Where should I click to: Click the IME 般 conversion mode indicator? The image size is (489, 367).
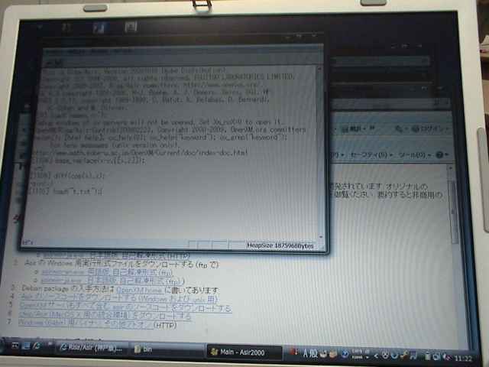click(x=313, y=353)
